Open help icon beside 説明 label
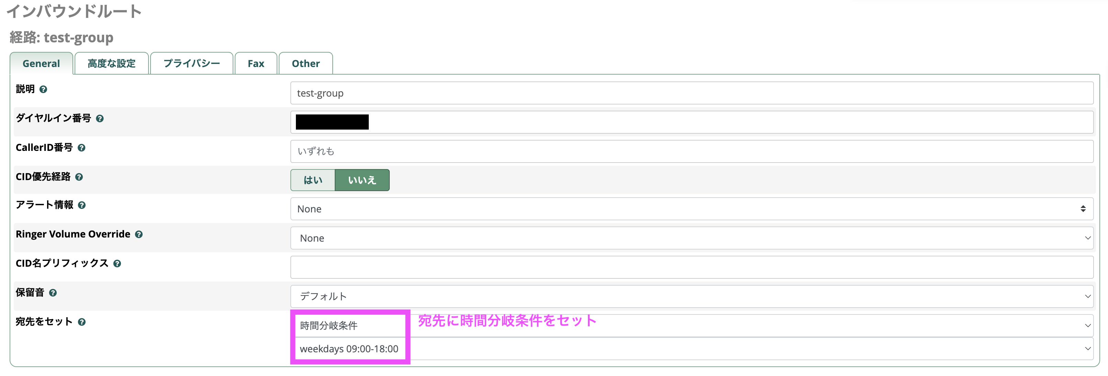 coord(43,89)
